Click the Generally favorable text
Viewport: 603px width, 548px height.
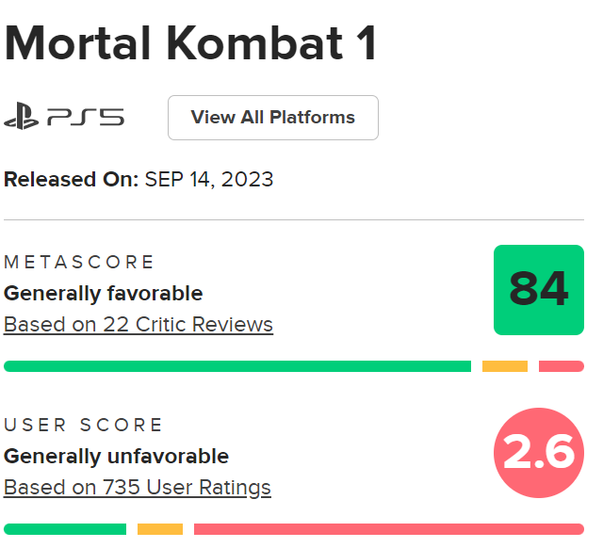pyautogui.click(x=104, y=293)
